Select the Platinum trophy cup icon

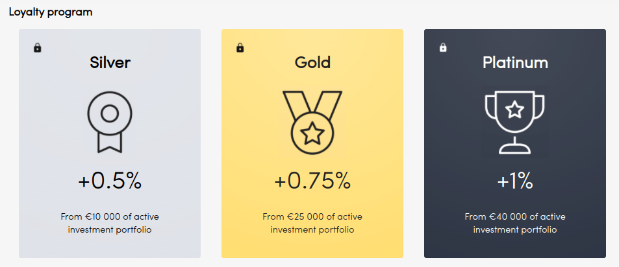pos(515,122)
